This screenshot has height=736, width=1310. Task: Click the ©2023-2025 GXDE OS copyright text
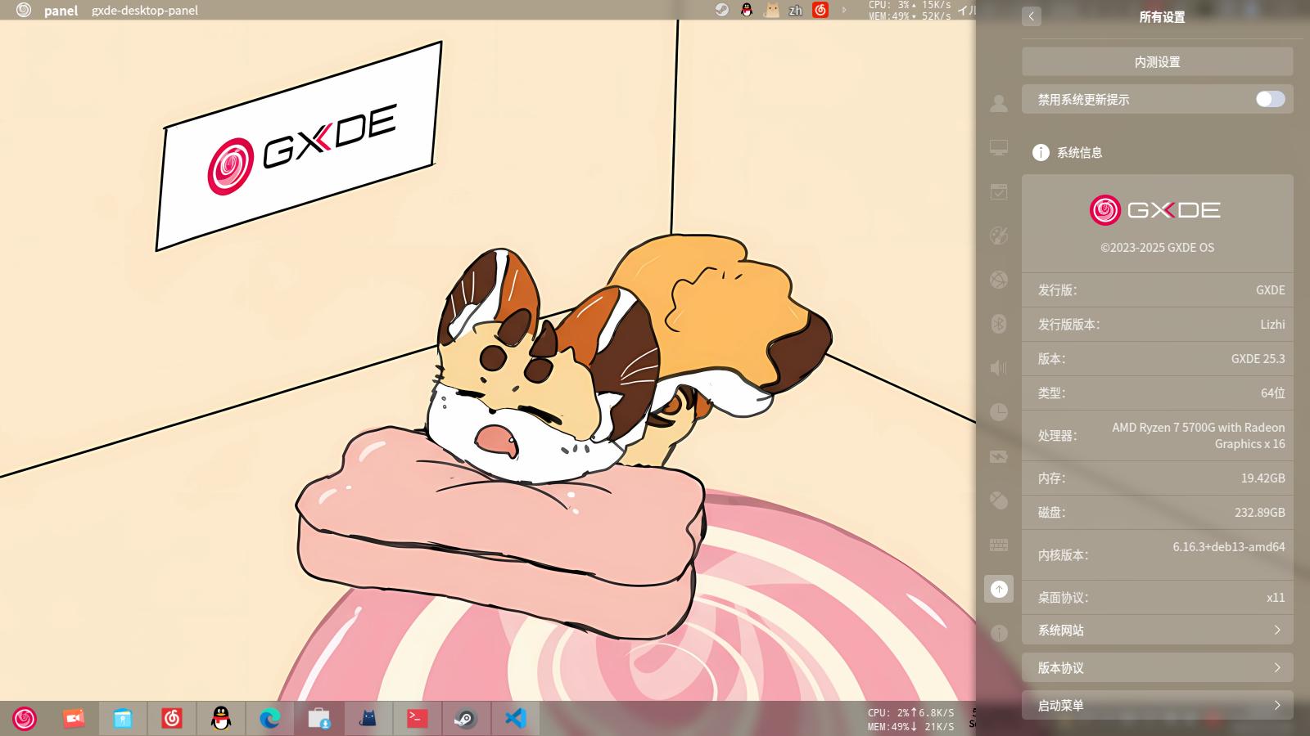(1157, 247)
